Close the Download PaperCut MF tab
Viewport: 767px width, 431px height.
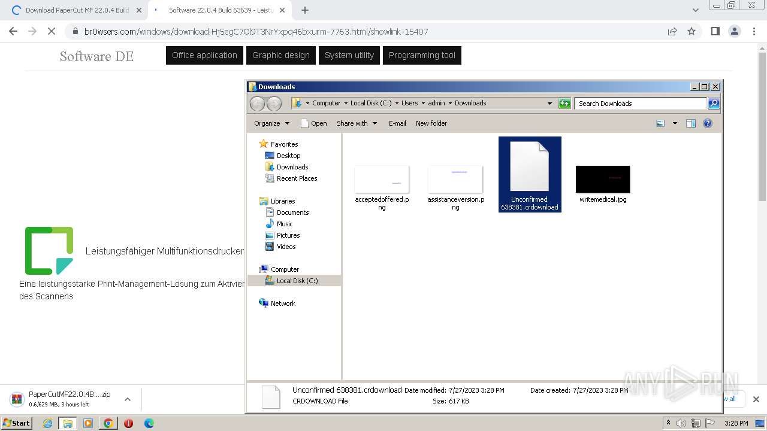click(139, 10)
